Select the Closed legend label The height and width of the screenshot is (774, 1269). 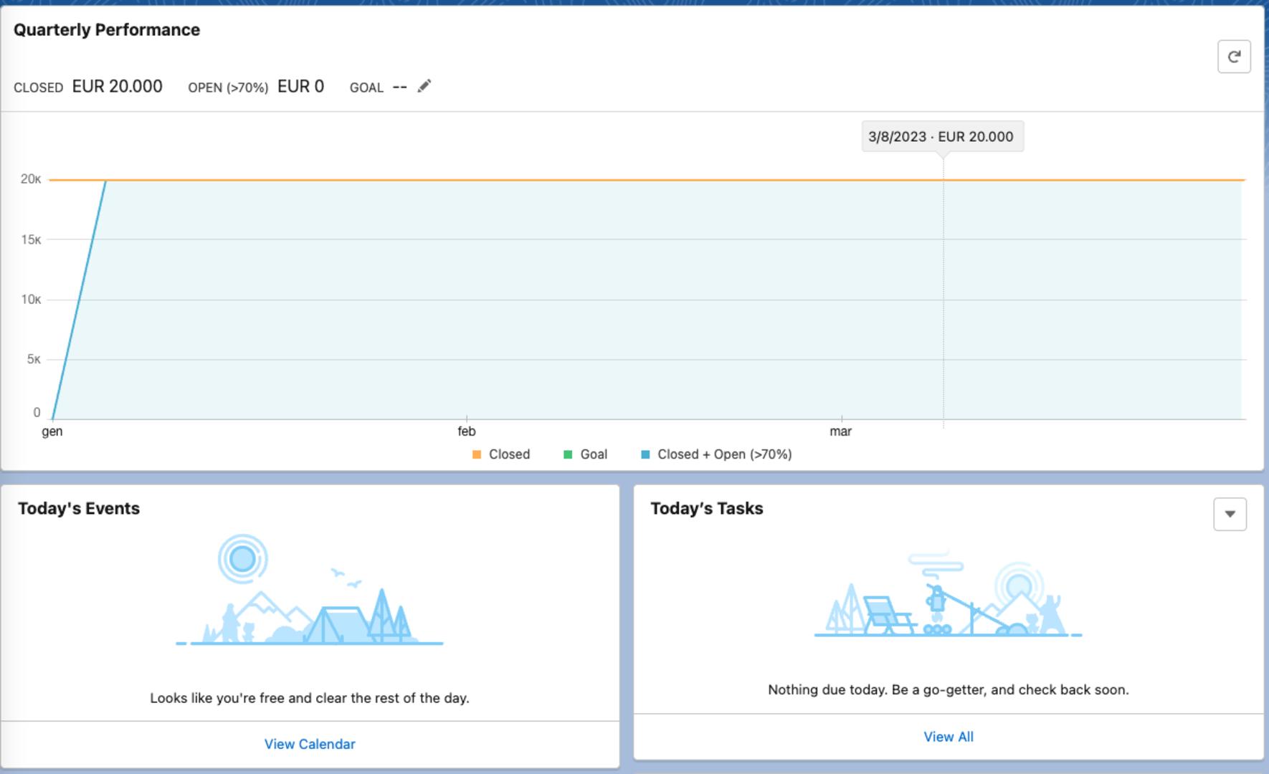pos(509,454)
